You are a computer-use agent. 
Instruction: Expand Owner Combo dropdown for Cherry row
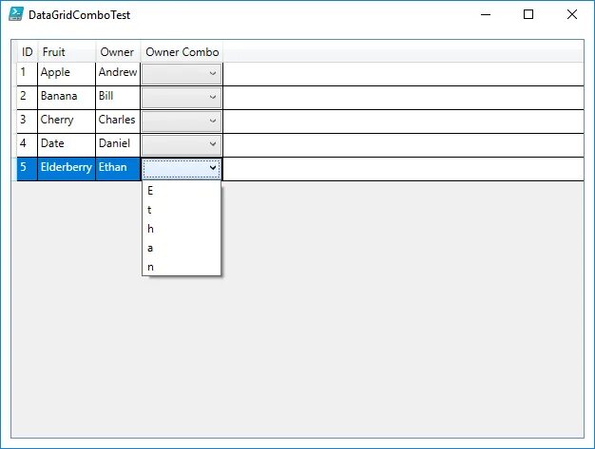pyautogui.click(x=182, y=121)
